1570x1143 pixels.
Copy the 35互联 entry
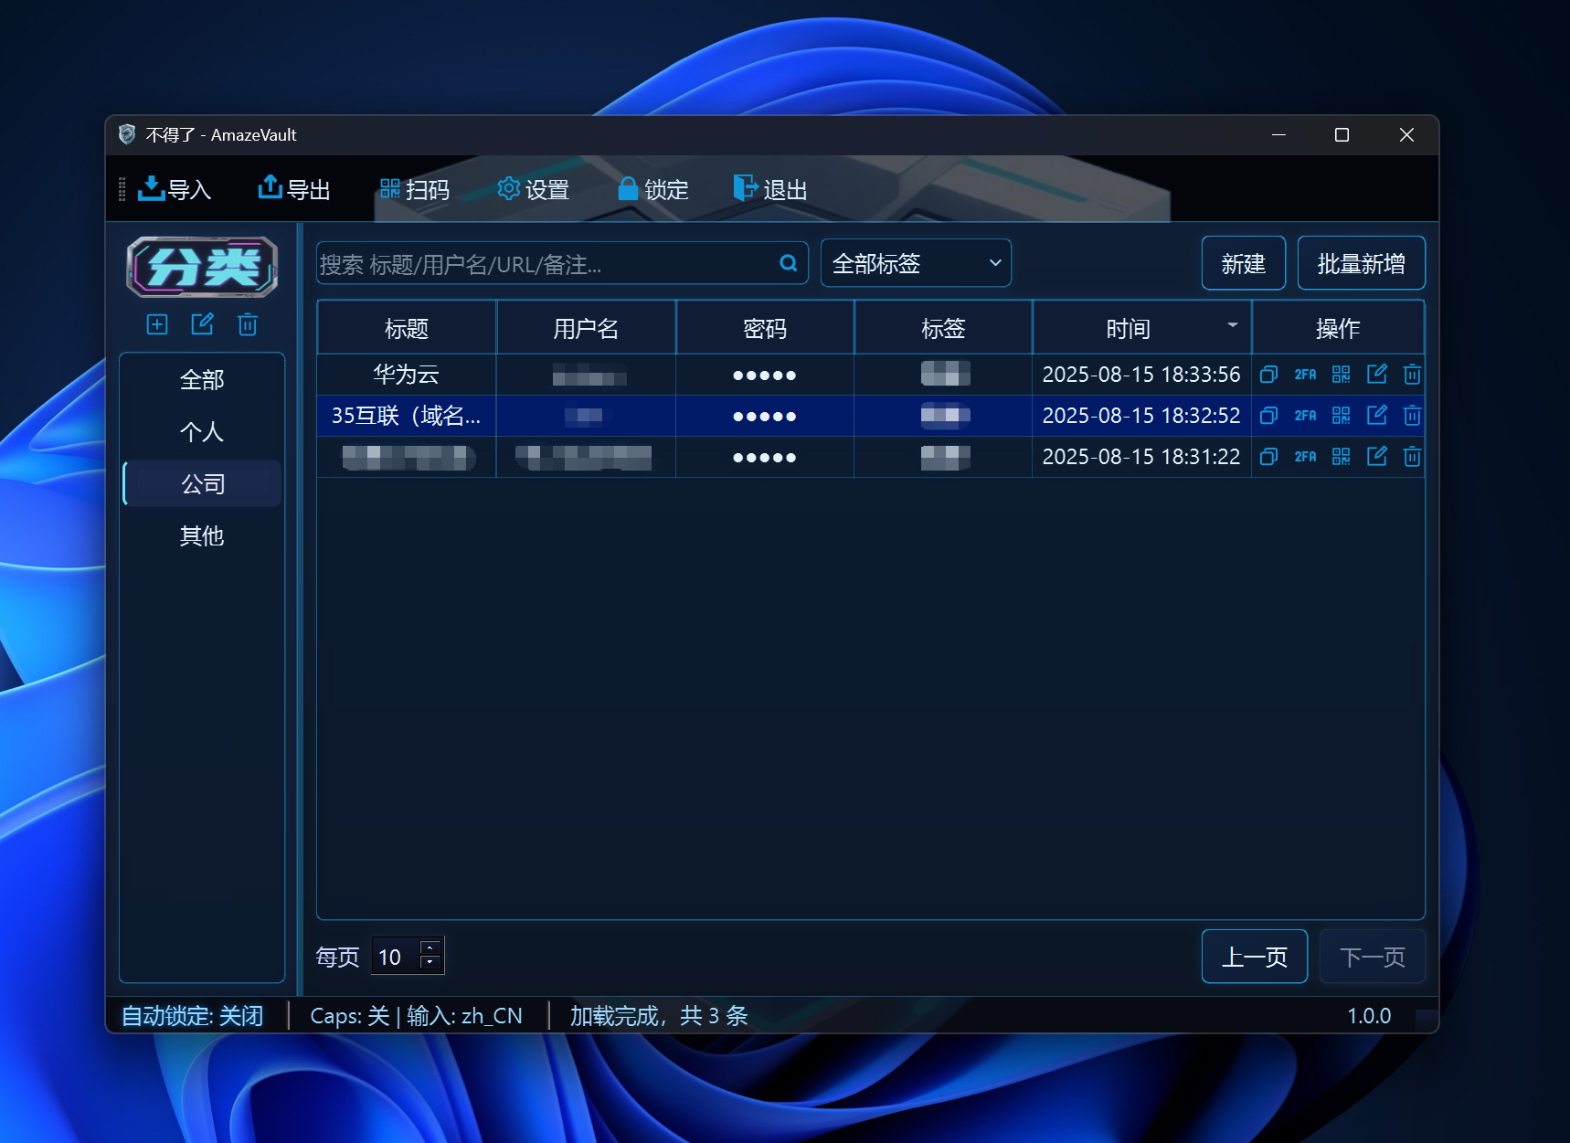[1268, 416]
